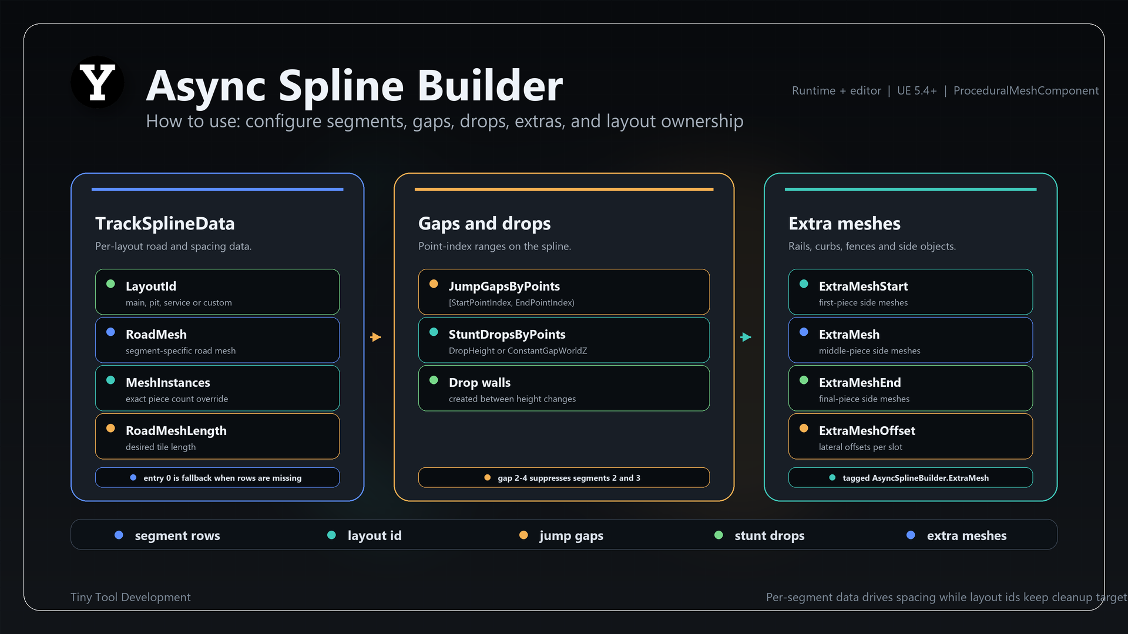Click 'Point-index ranges on the spline.' text
Image resolution: width=1128 pixels, height=634 pixels.
495,246
